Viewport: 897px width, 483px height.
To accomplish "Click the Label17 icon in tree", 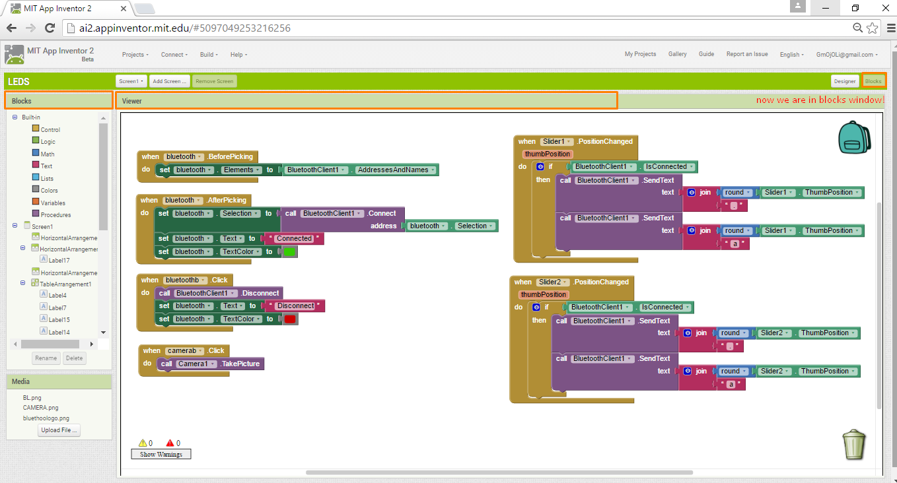I will coord(44,260).
